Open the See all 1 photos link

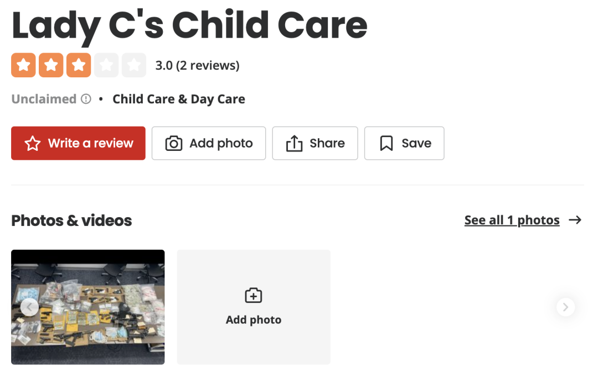(512, 220)
